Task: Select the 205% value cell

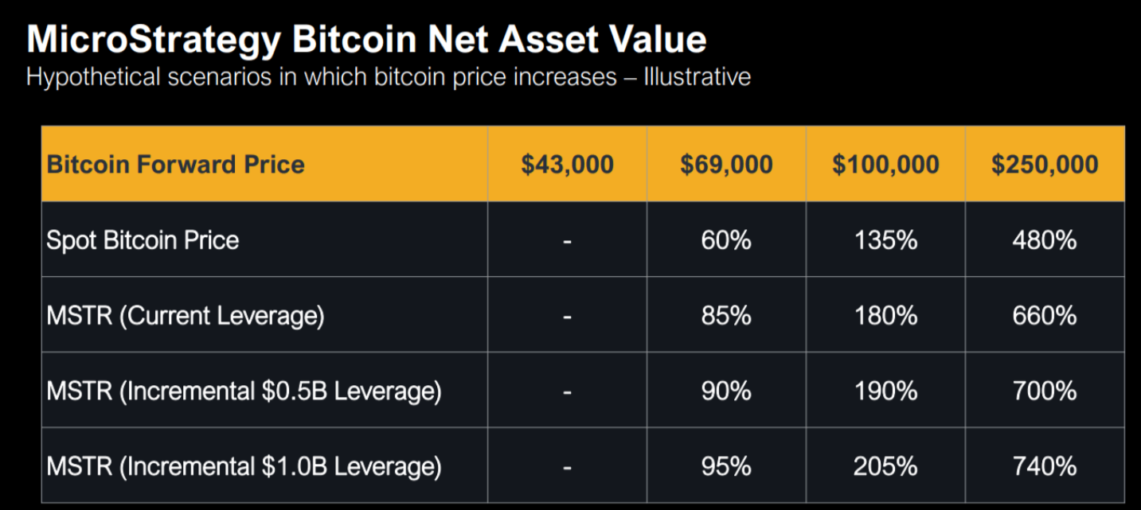Action: [x=885, y=466]
